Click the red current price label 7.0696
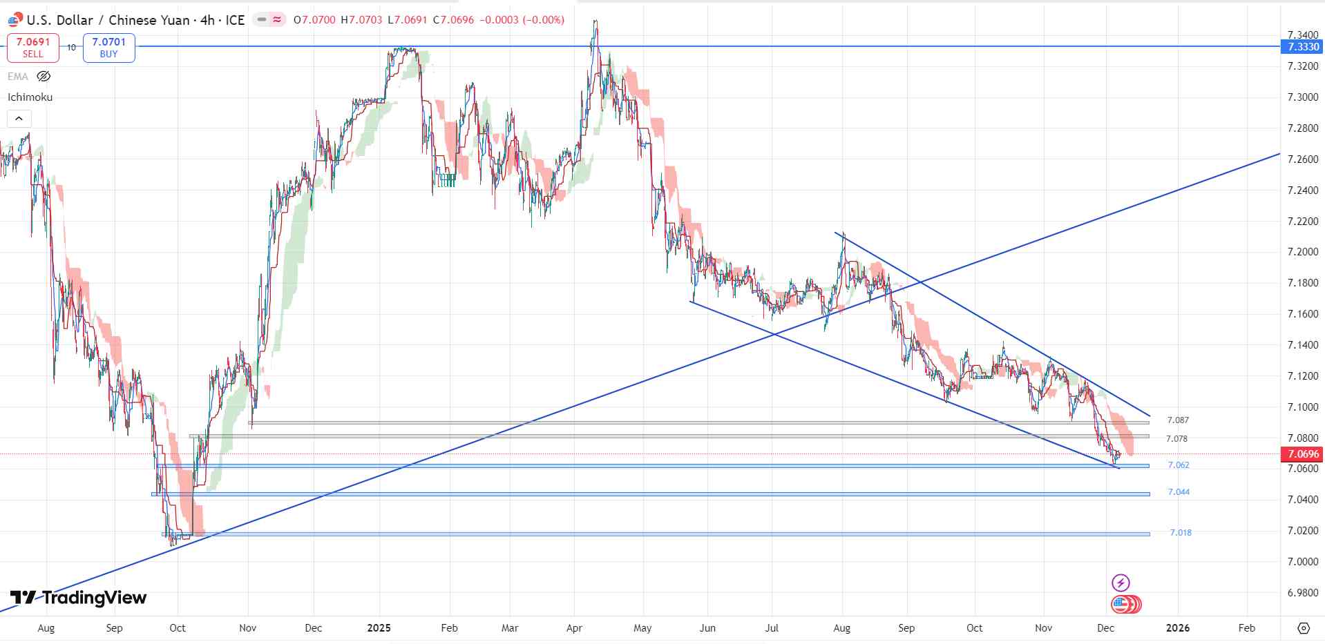1325x644 pixels. click(x=1302, y=454)
